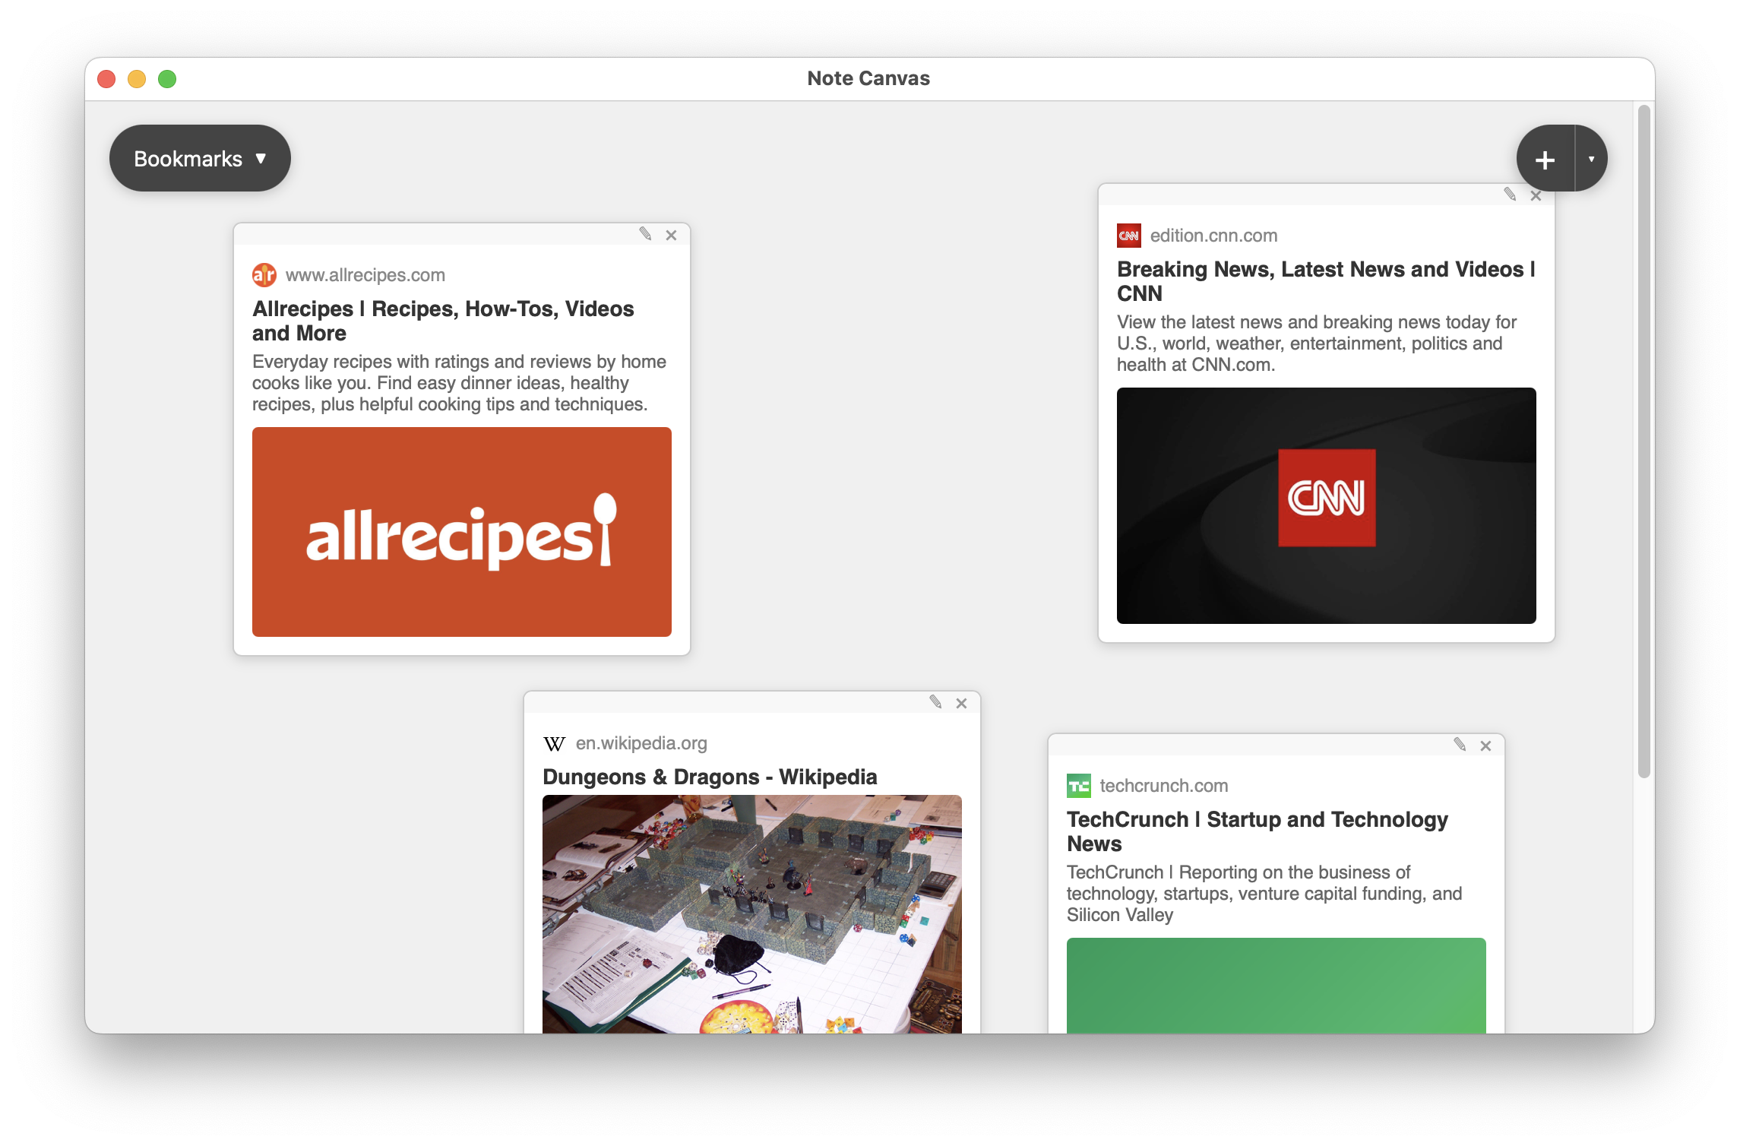Click the Allrecipes logo preview image
1740x1146 pixels.
462,532
